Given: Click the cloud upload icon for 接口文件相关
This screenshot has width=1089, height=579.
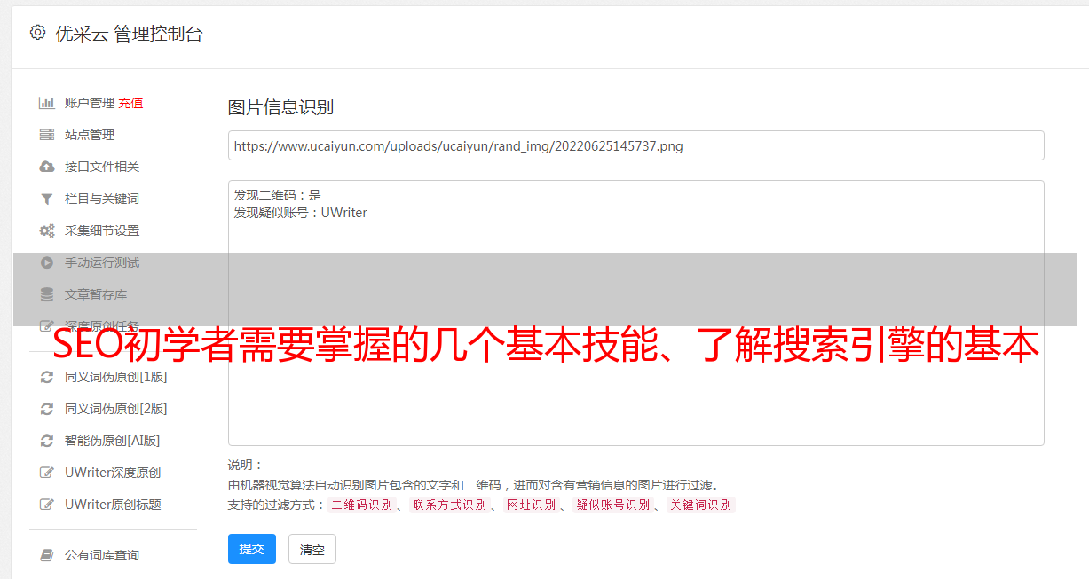Looking at the screenshot, I should pyautogui.click(x=47, y=167).
